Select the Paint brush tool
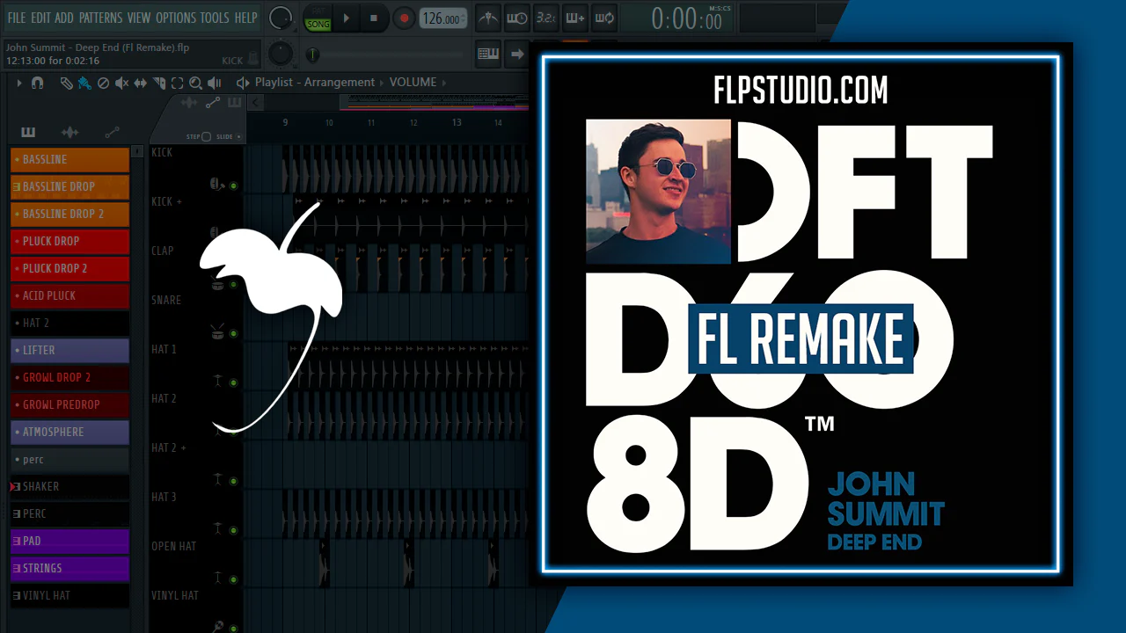Viewport: 1126px width, 633px height. [84, 83]
